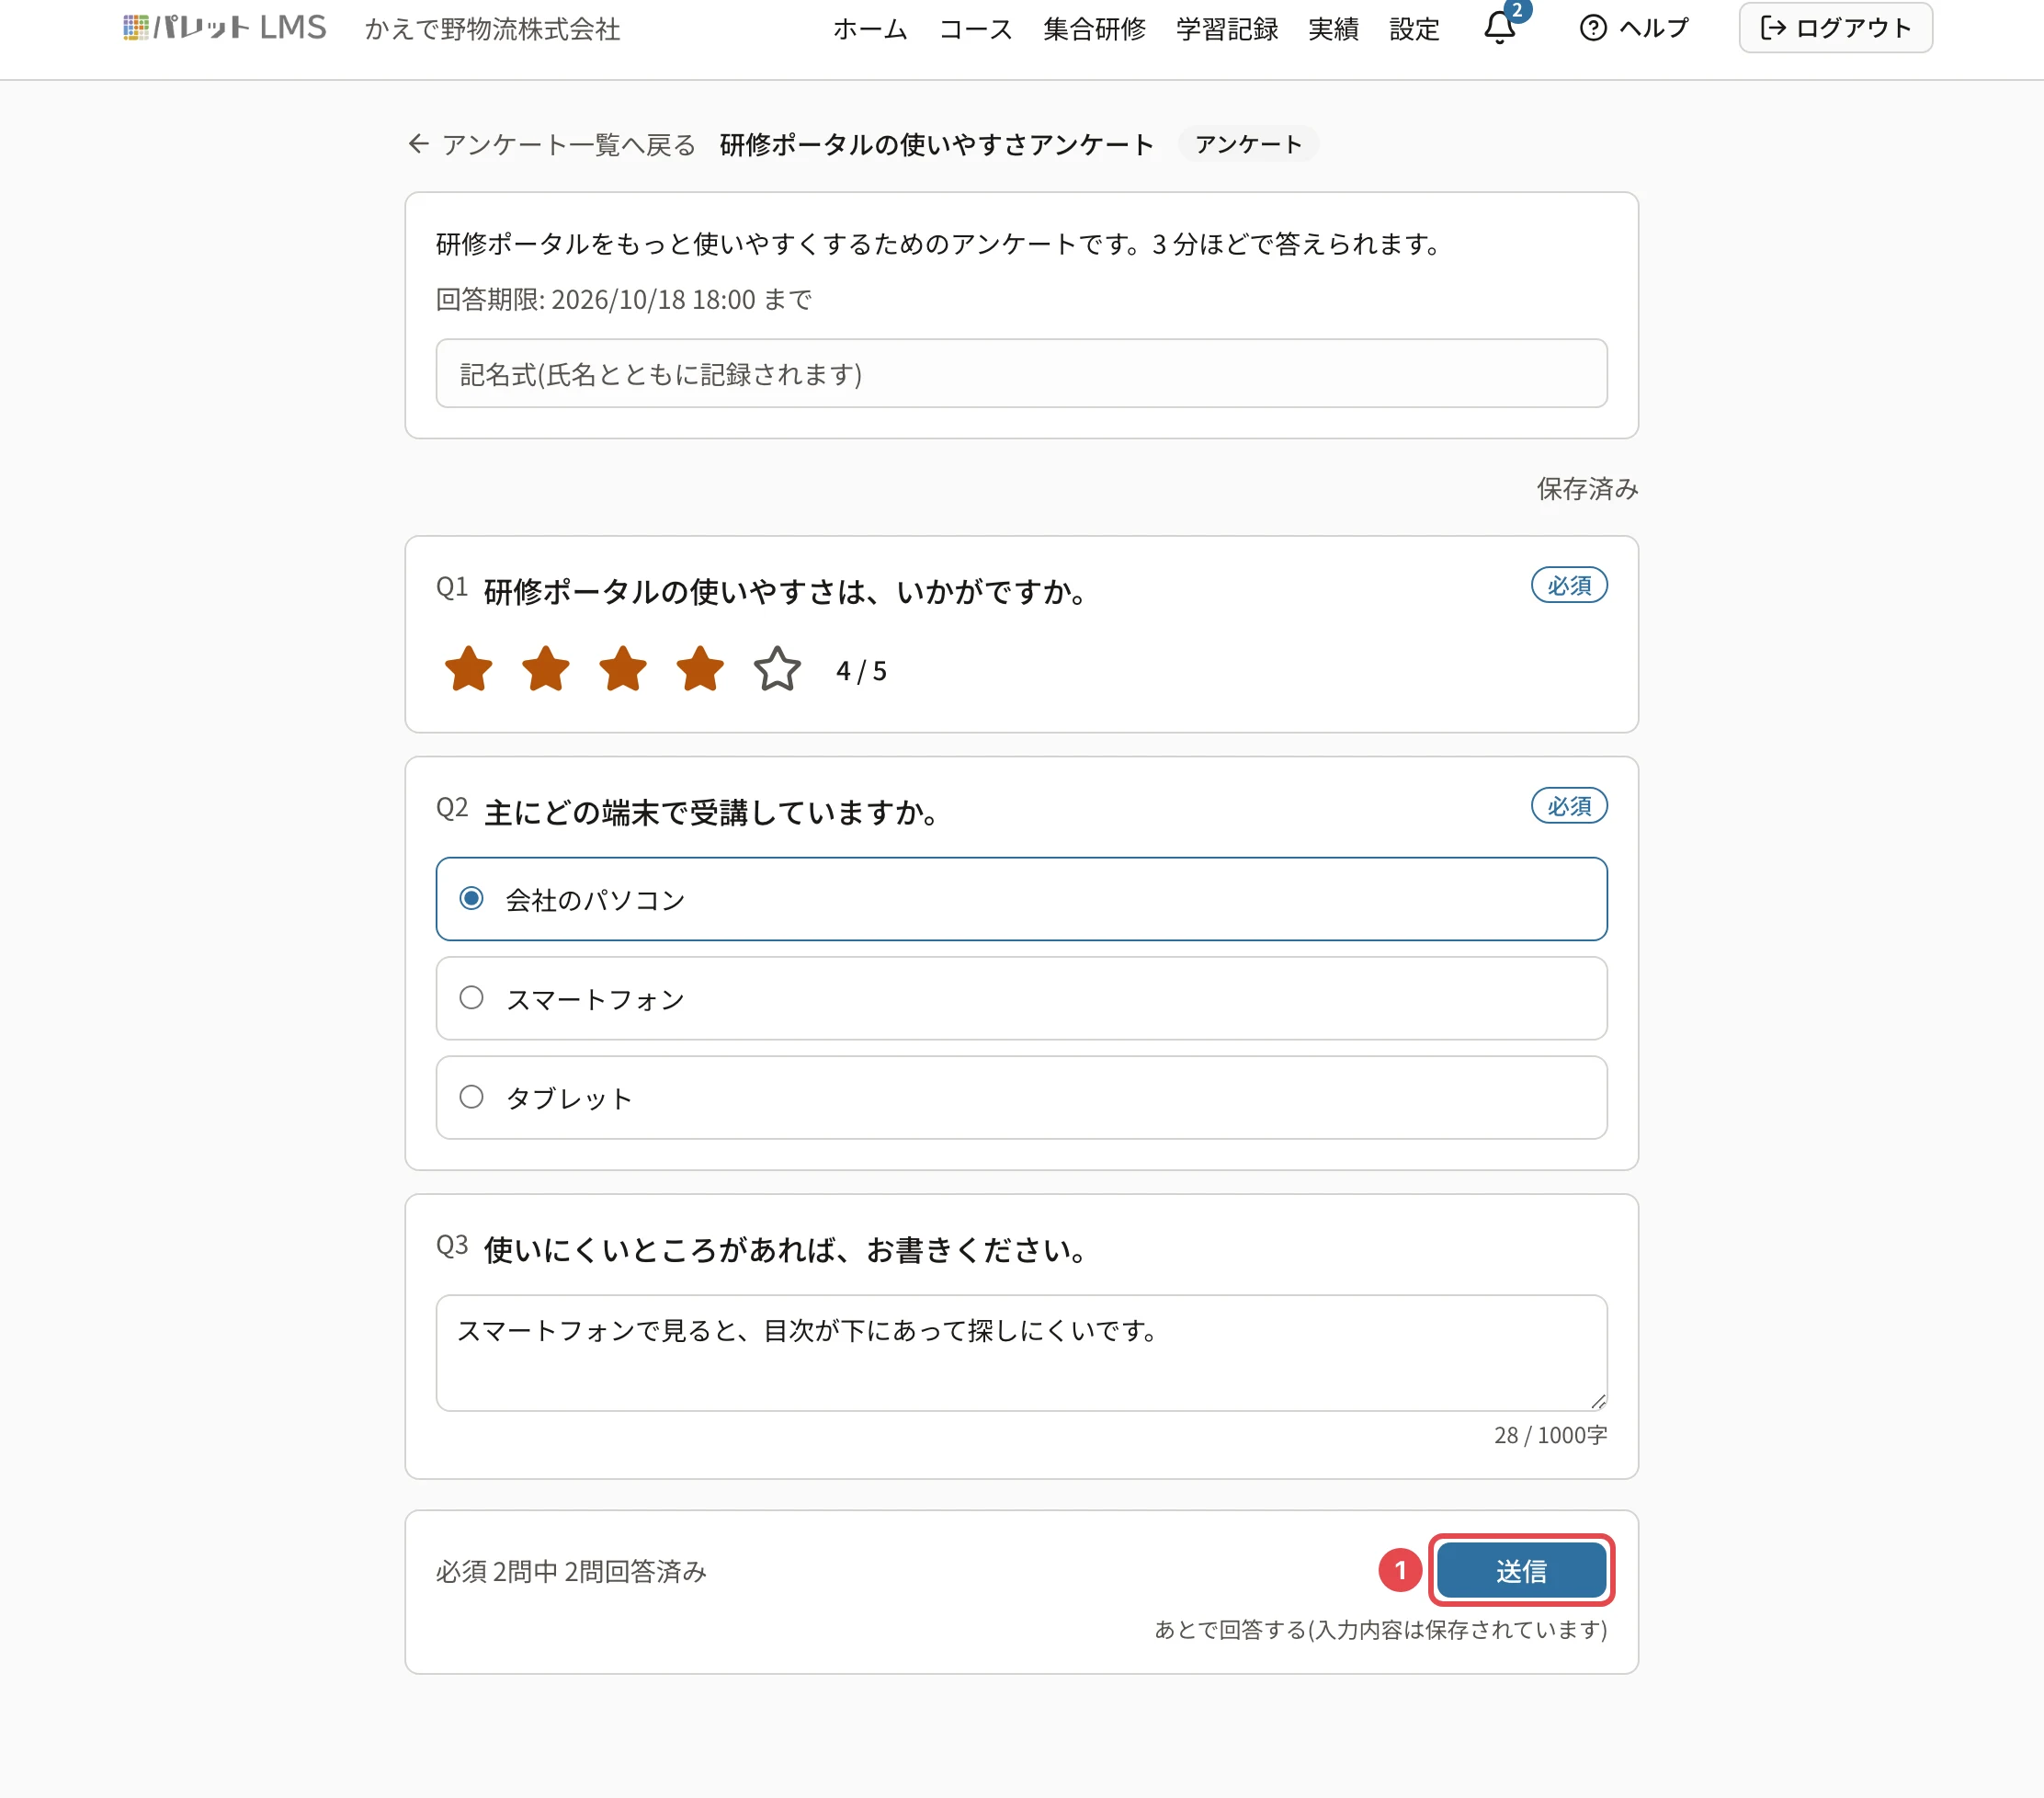Click the Q2 必須 badge

1568,805
